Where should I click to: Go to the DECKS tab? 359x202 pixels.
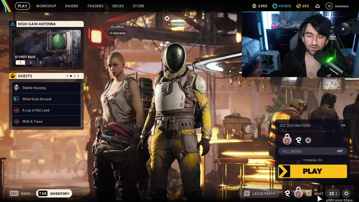[118, 6]
